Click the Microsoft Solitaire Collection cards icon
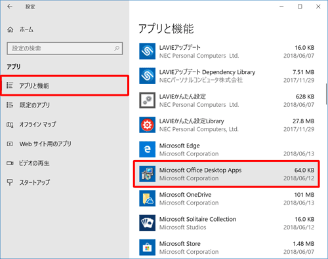The image size is (328, 259). click(148, 223)
